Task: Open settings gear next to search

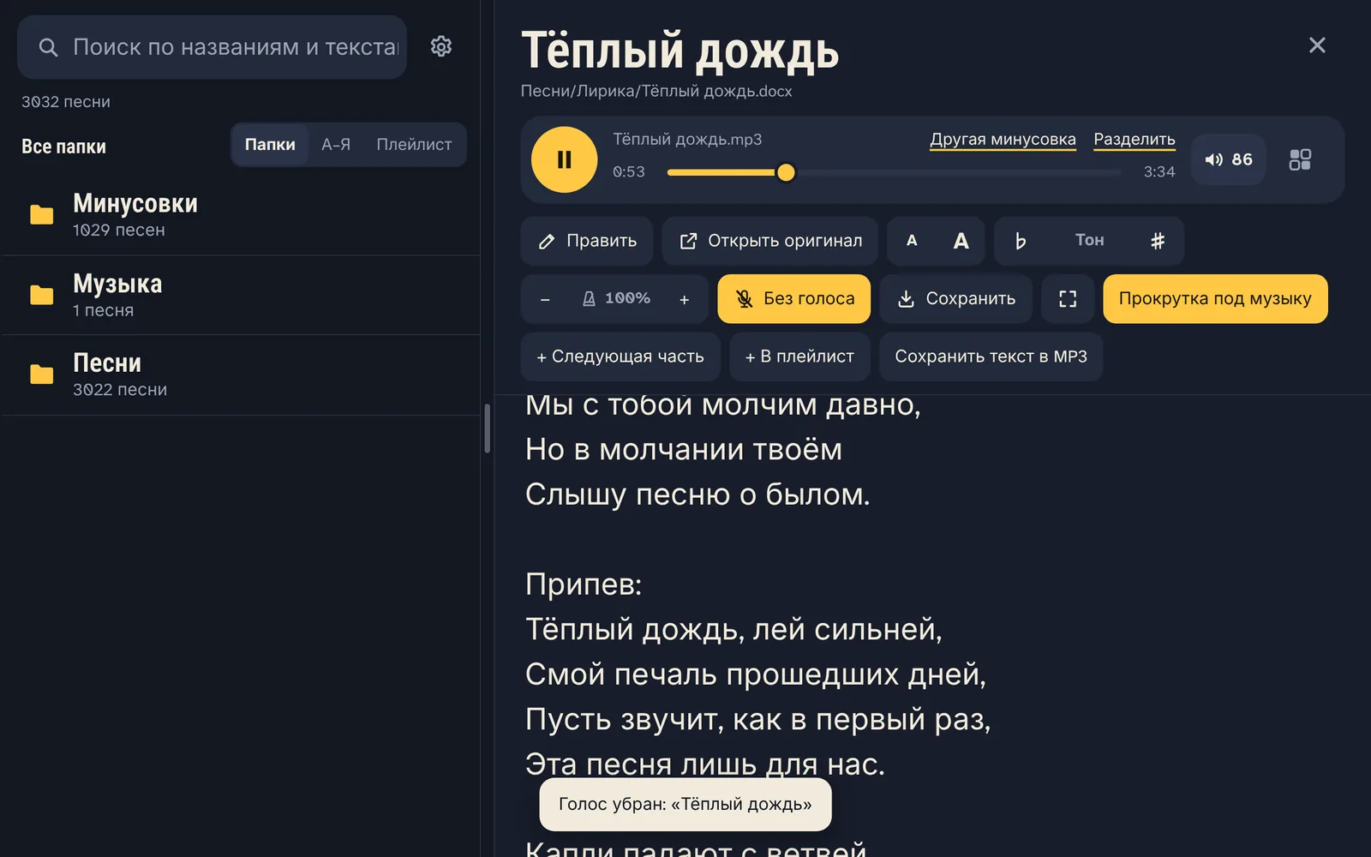Action: point(441,46)
